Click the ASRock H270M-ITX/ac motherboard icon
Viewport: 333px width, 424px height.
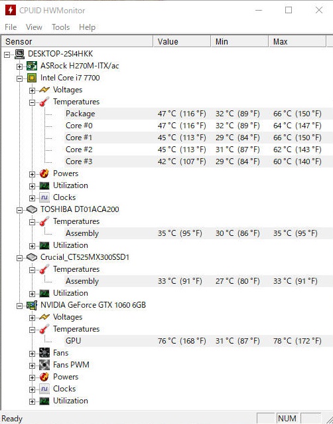click(x=32, y=66)
